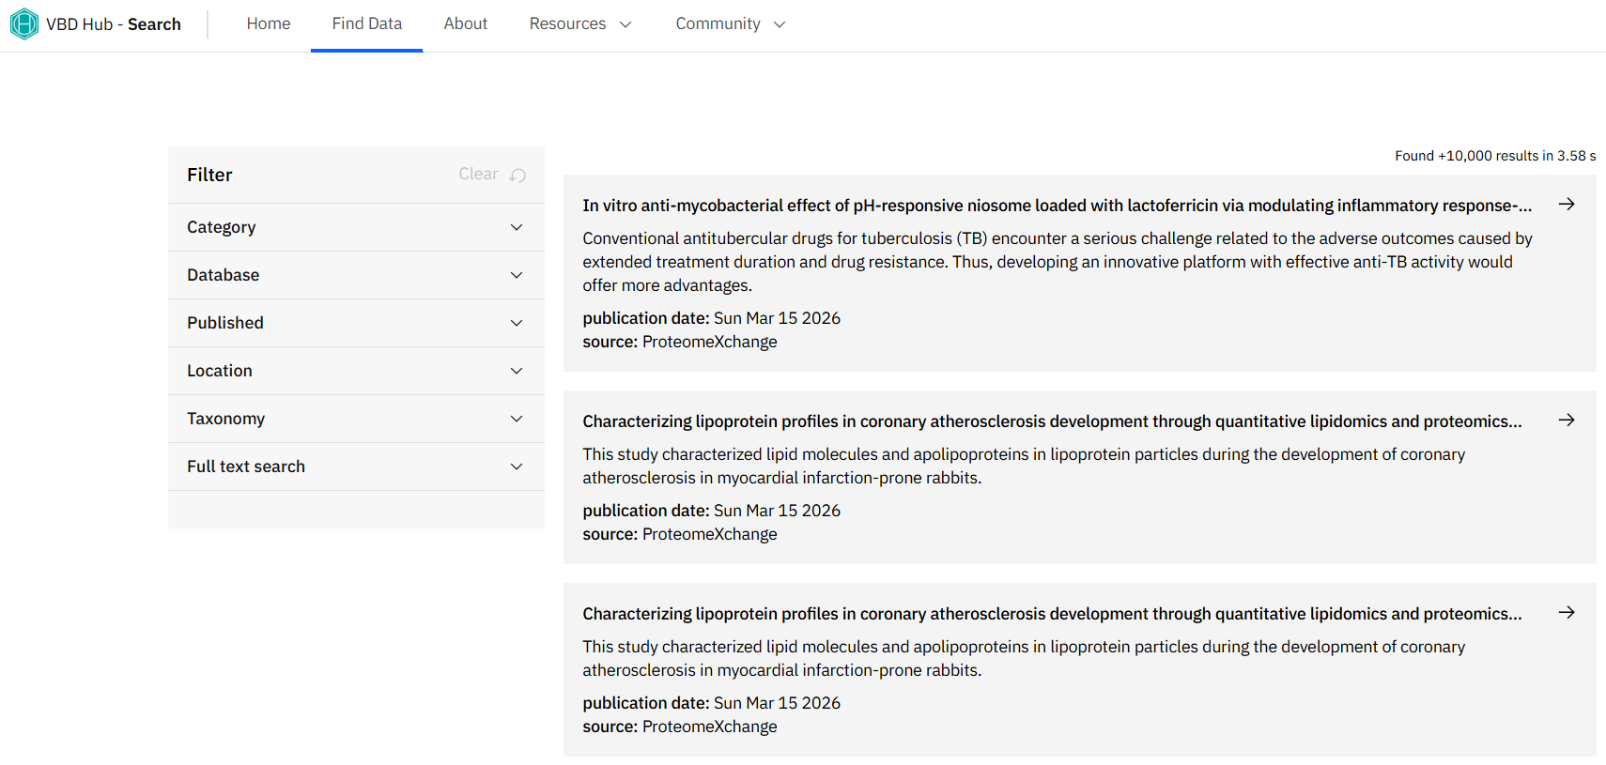
Task: Open the third Characterizing lipoprotein profiles result title
Action: pos(1052,614)
